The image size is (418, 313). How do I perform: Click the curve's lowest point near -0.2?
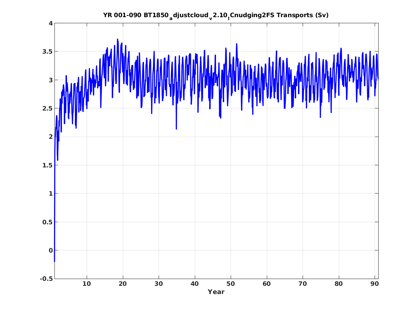[x=54, y=261]
